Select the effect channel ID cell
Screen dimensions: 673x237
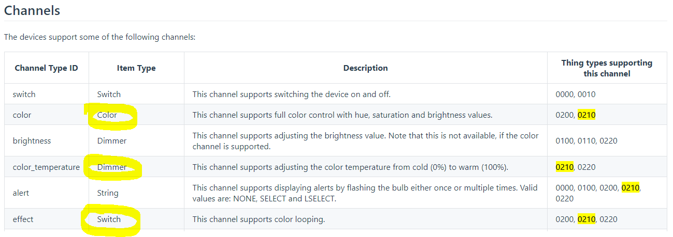(x=23, y=219)
